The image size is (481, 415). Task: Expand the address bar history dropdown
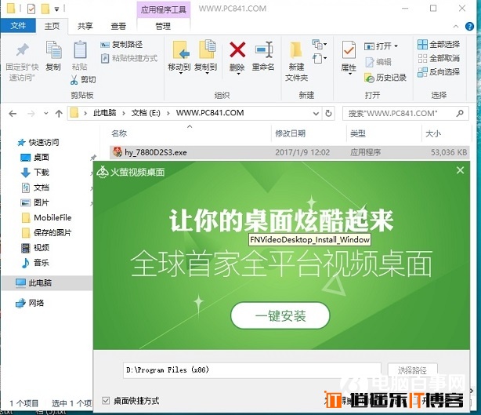coord(316,114)
